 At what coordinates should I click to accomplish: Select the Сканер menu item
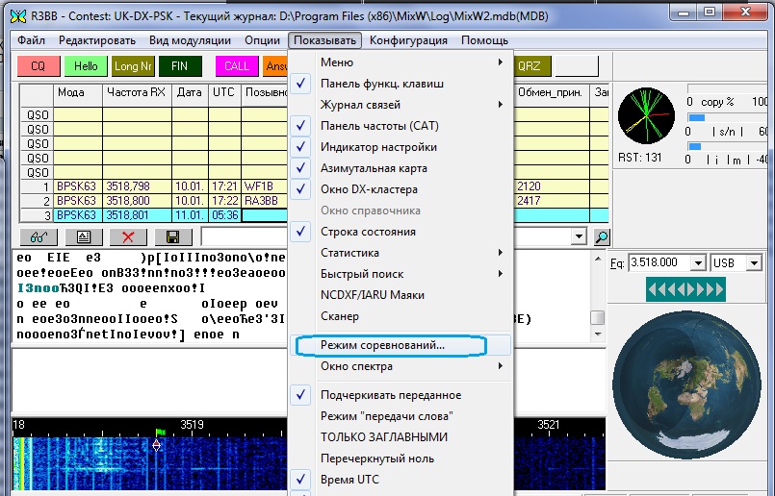click(339, 316)
